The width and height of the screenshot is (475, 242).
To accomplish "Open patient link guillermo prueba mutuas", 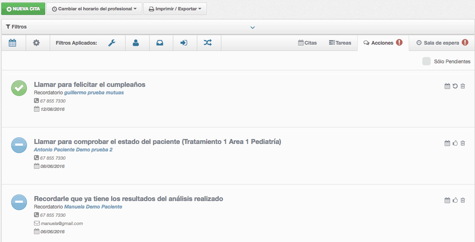I will click(94, 93).
